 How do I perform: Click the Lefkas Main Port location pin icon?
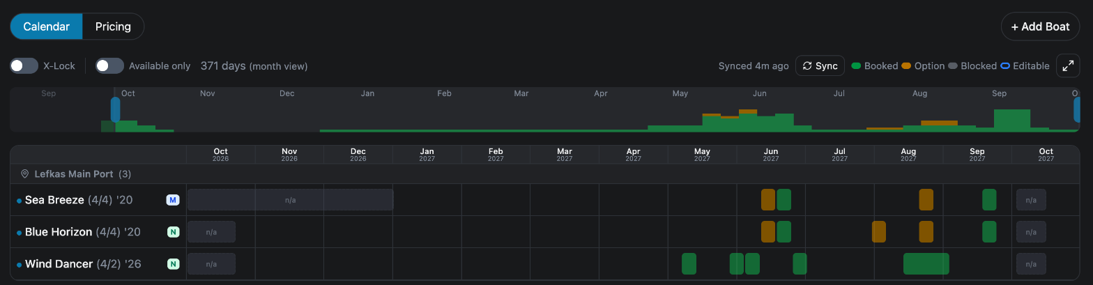pyautogui.click(x=25, y=174)
